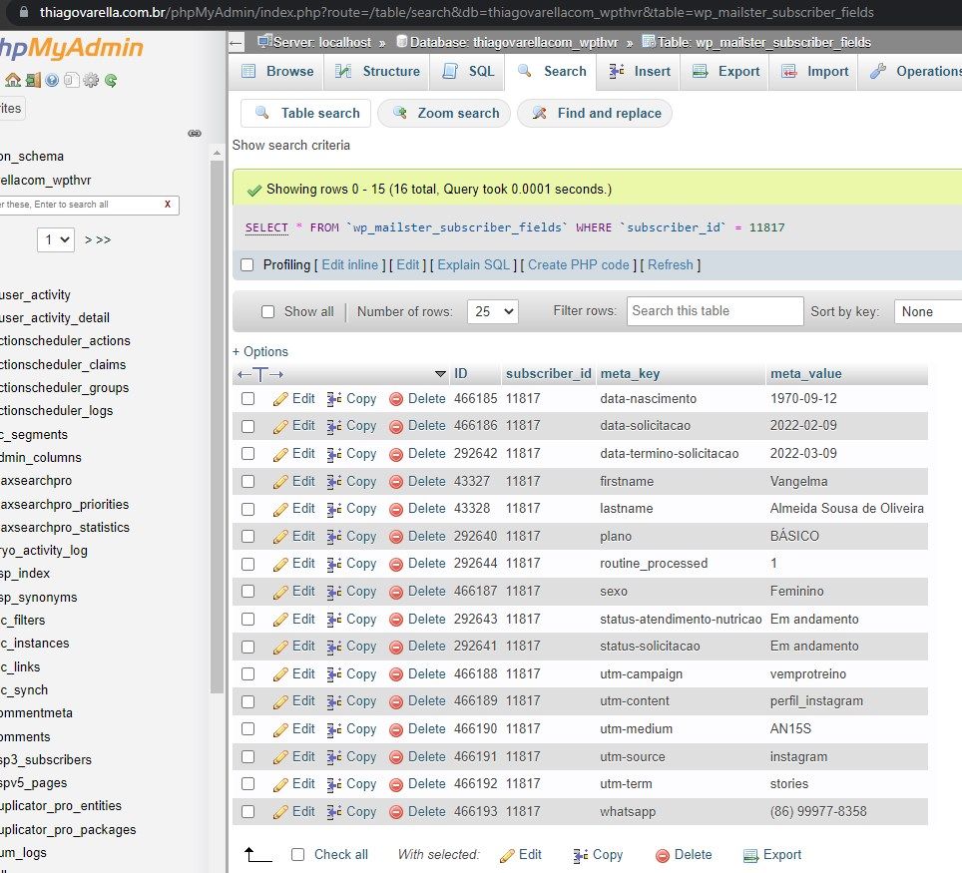Click the Explain SQL link
This screenshot has width=962, height=873.
point(474,264)
